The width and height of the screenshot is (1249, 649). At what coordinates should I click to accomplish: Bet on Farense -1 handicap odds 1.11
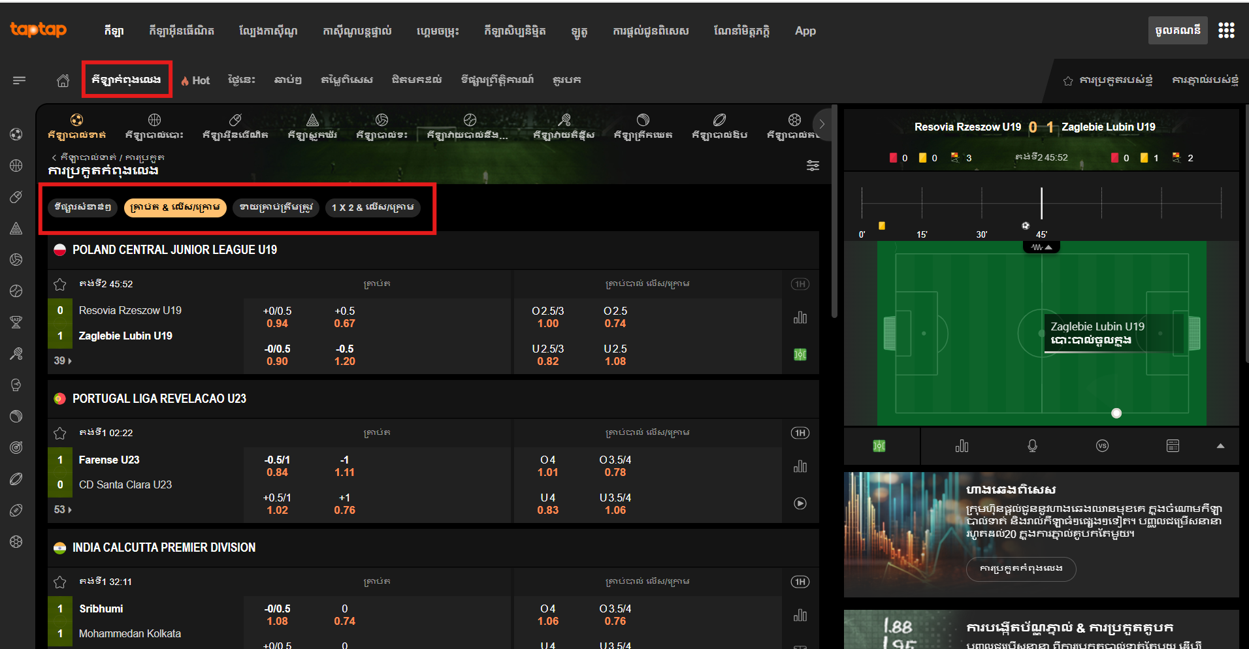click(x=344, y=466)
